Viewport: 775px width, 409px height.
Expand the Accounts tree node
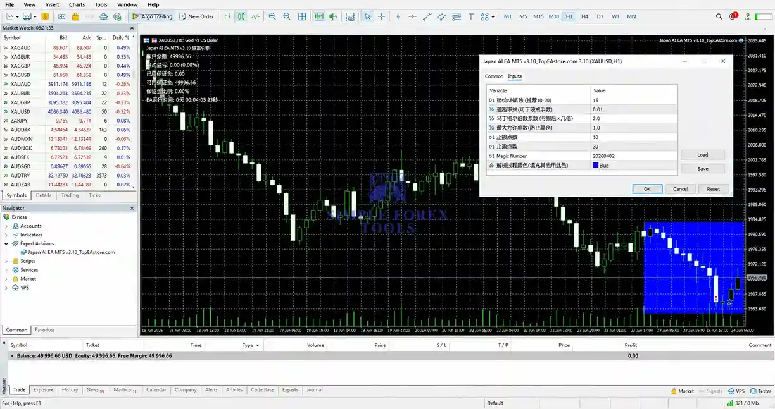click(7, 226)
